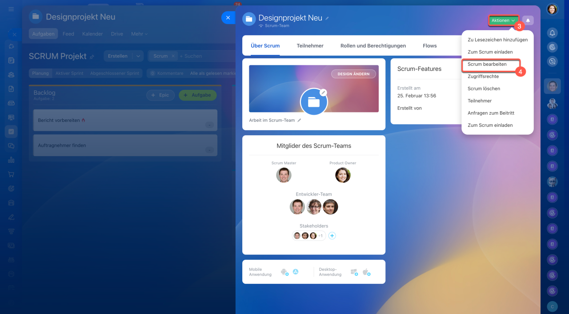Click the bell button beside Aktionen
The image size is (569, 314).
(528, 20)
